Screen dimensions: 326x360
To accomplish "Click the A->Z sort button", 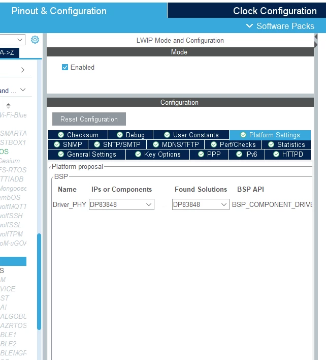I will tap(10, 52).
